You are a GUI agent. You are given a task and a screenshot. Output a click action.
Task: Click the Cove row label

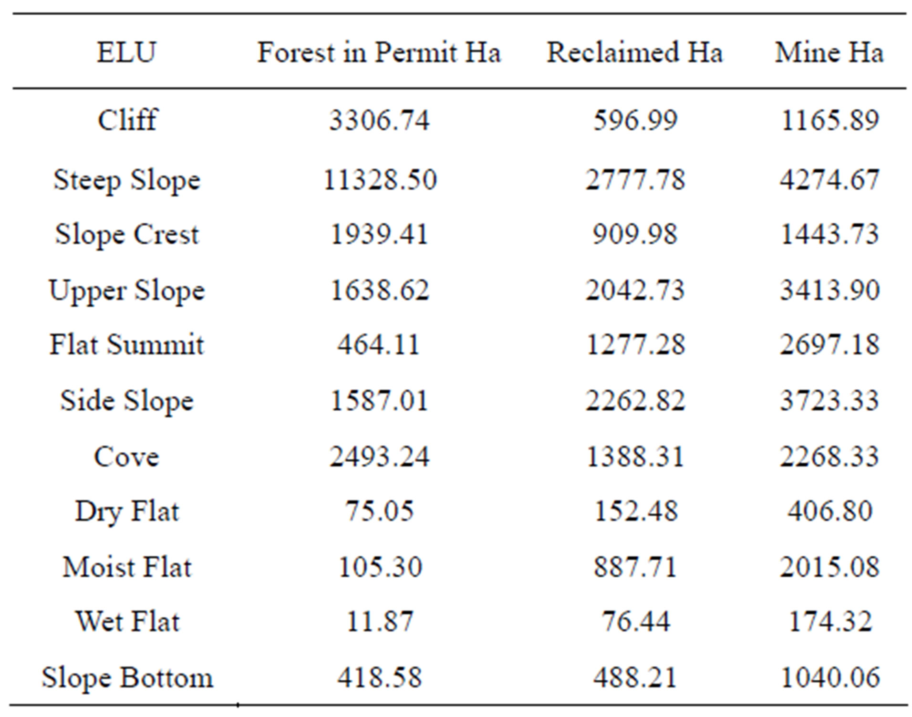(x=126, y=457)
